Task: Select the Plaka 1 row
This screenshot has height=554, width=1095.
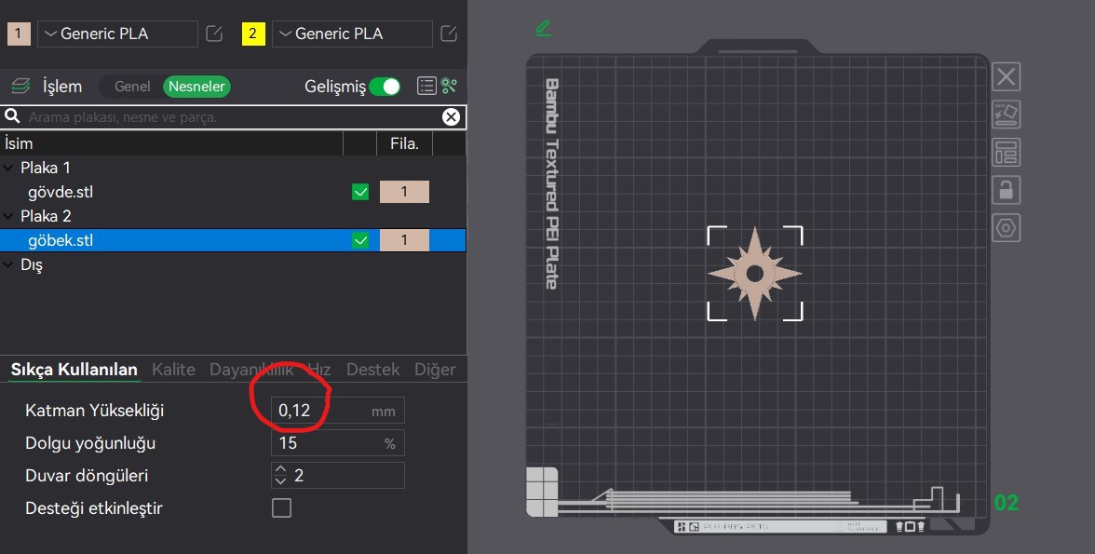Action: 233,168
